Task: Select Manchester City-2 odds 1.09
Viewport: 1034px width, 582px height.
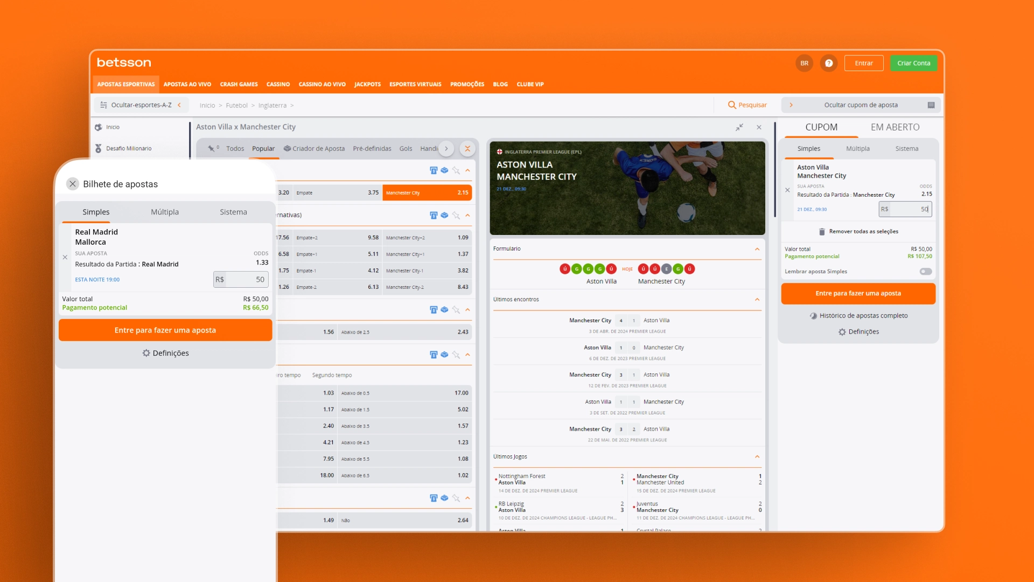Action: pos(427,238)
